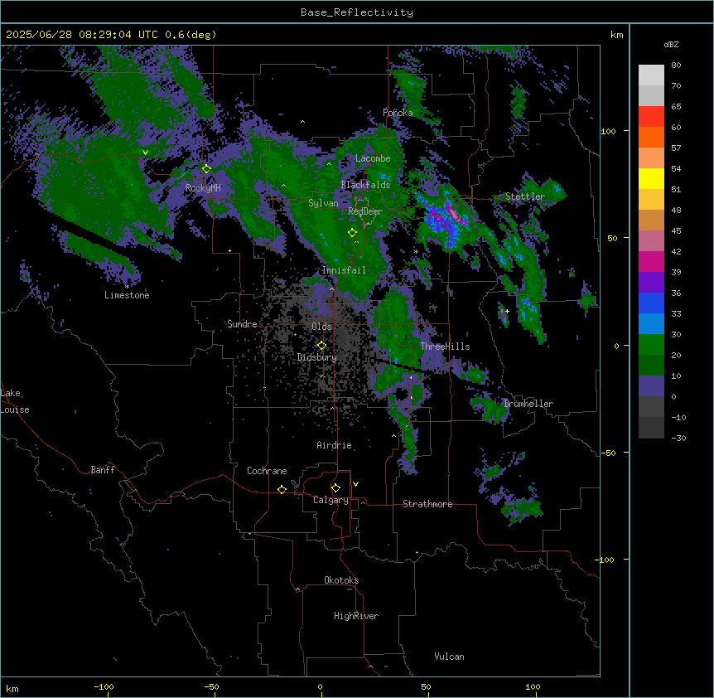The height and width of the screenshot is (698, 714).
Task: Click the -100 tick on the horizontal axis
Action: [x=104, y=686]
